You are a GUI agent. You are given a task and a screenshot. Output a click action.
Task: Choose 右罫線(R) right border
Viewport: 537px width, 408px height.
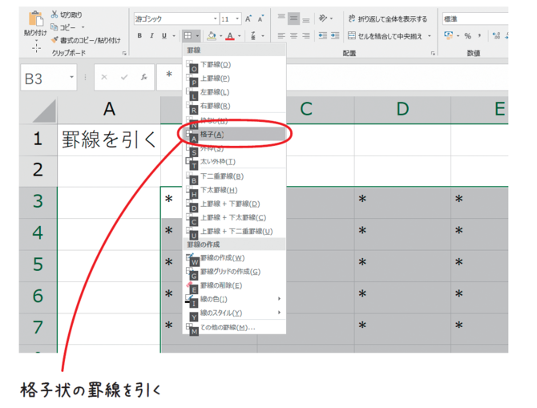(235, 106)
